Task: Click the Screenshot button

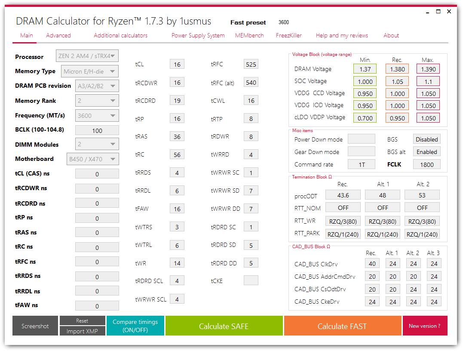Action: (x=35, y=326)
